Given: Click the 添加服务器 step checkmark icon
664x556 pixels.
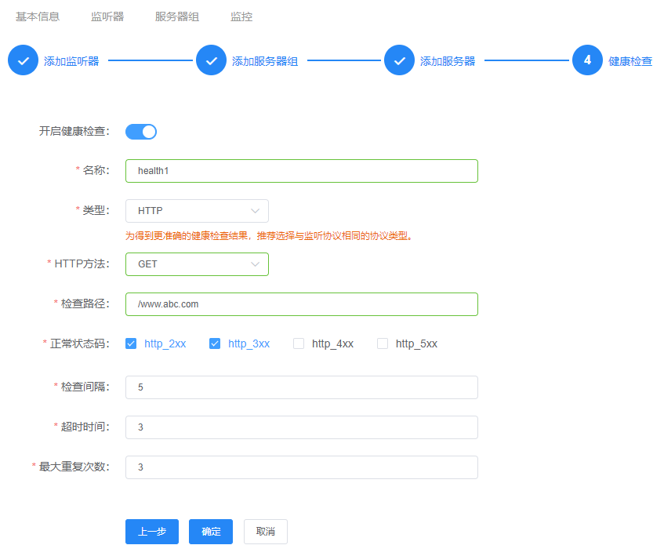Looking at the screenshot, I should 400,60.
